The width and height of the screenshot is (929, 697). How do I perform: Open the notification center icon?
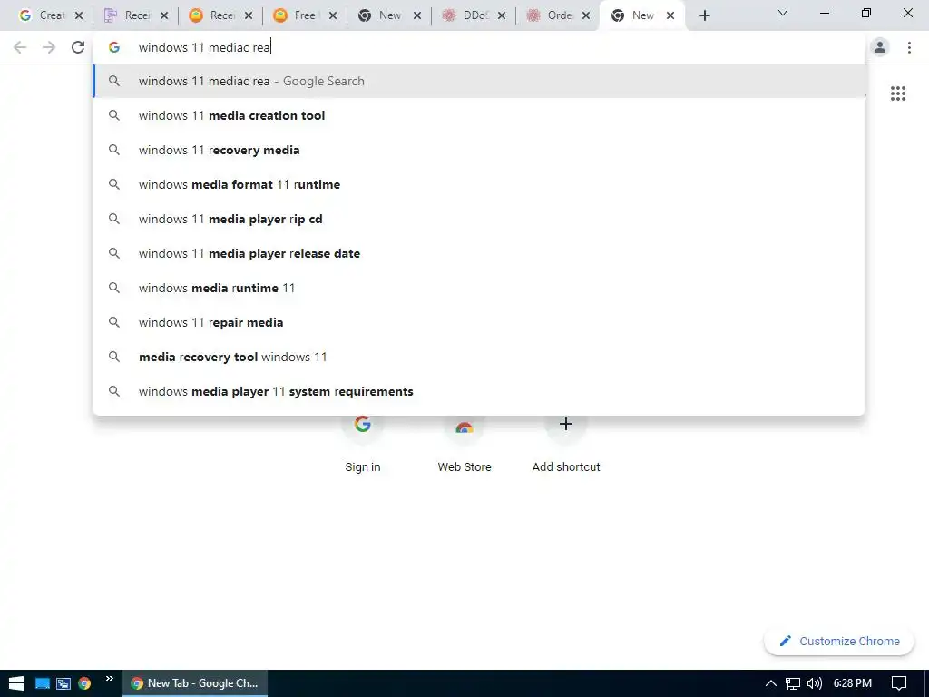pyautogui.click(x=899, y=683)
